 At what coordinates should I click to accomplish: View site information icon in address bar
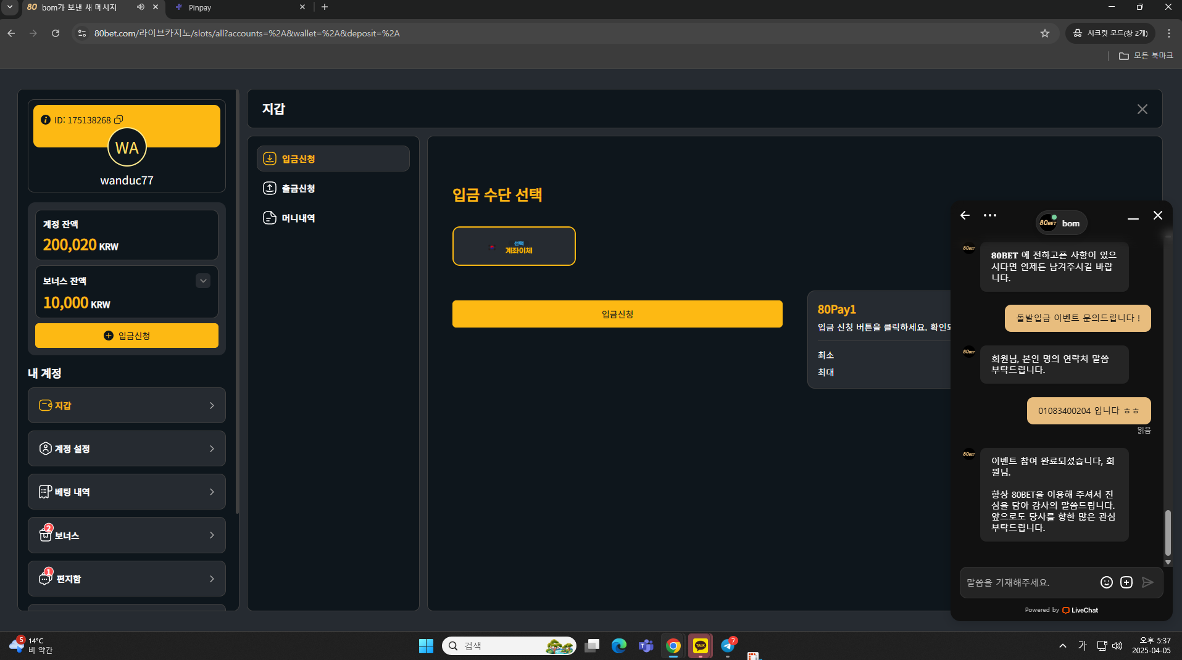click(82, 33)
